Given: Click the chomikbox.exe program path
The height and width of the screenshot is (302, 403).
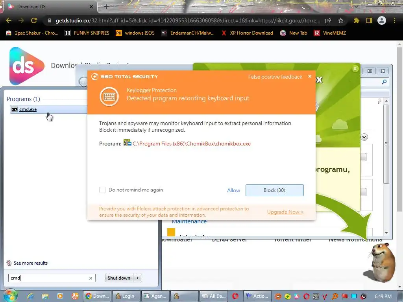Looking at the screenshot, I should [192, 144].
